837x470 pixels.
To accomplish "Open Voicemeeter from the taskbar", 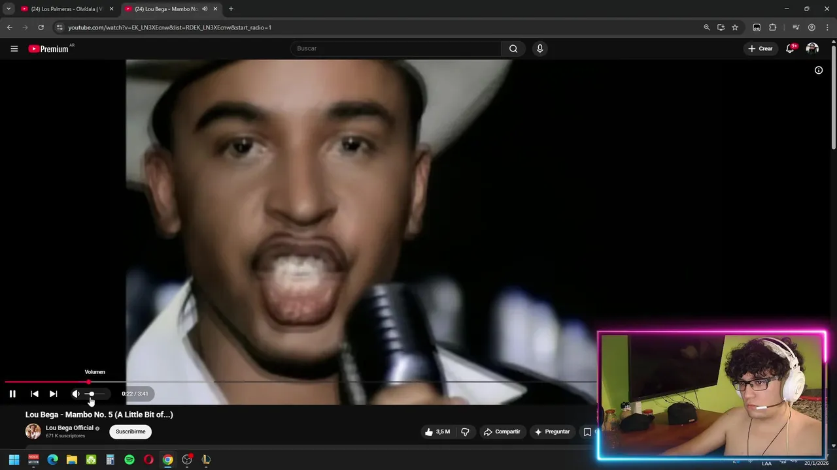I will tap(33, 460).
